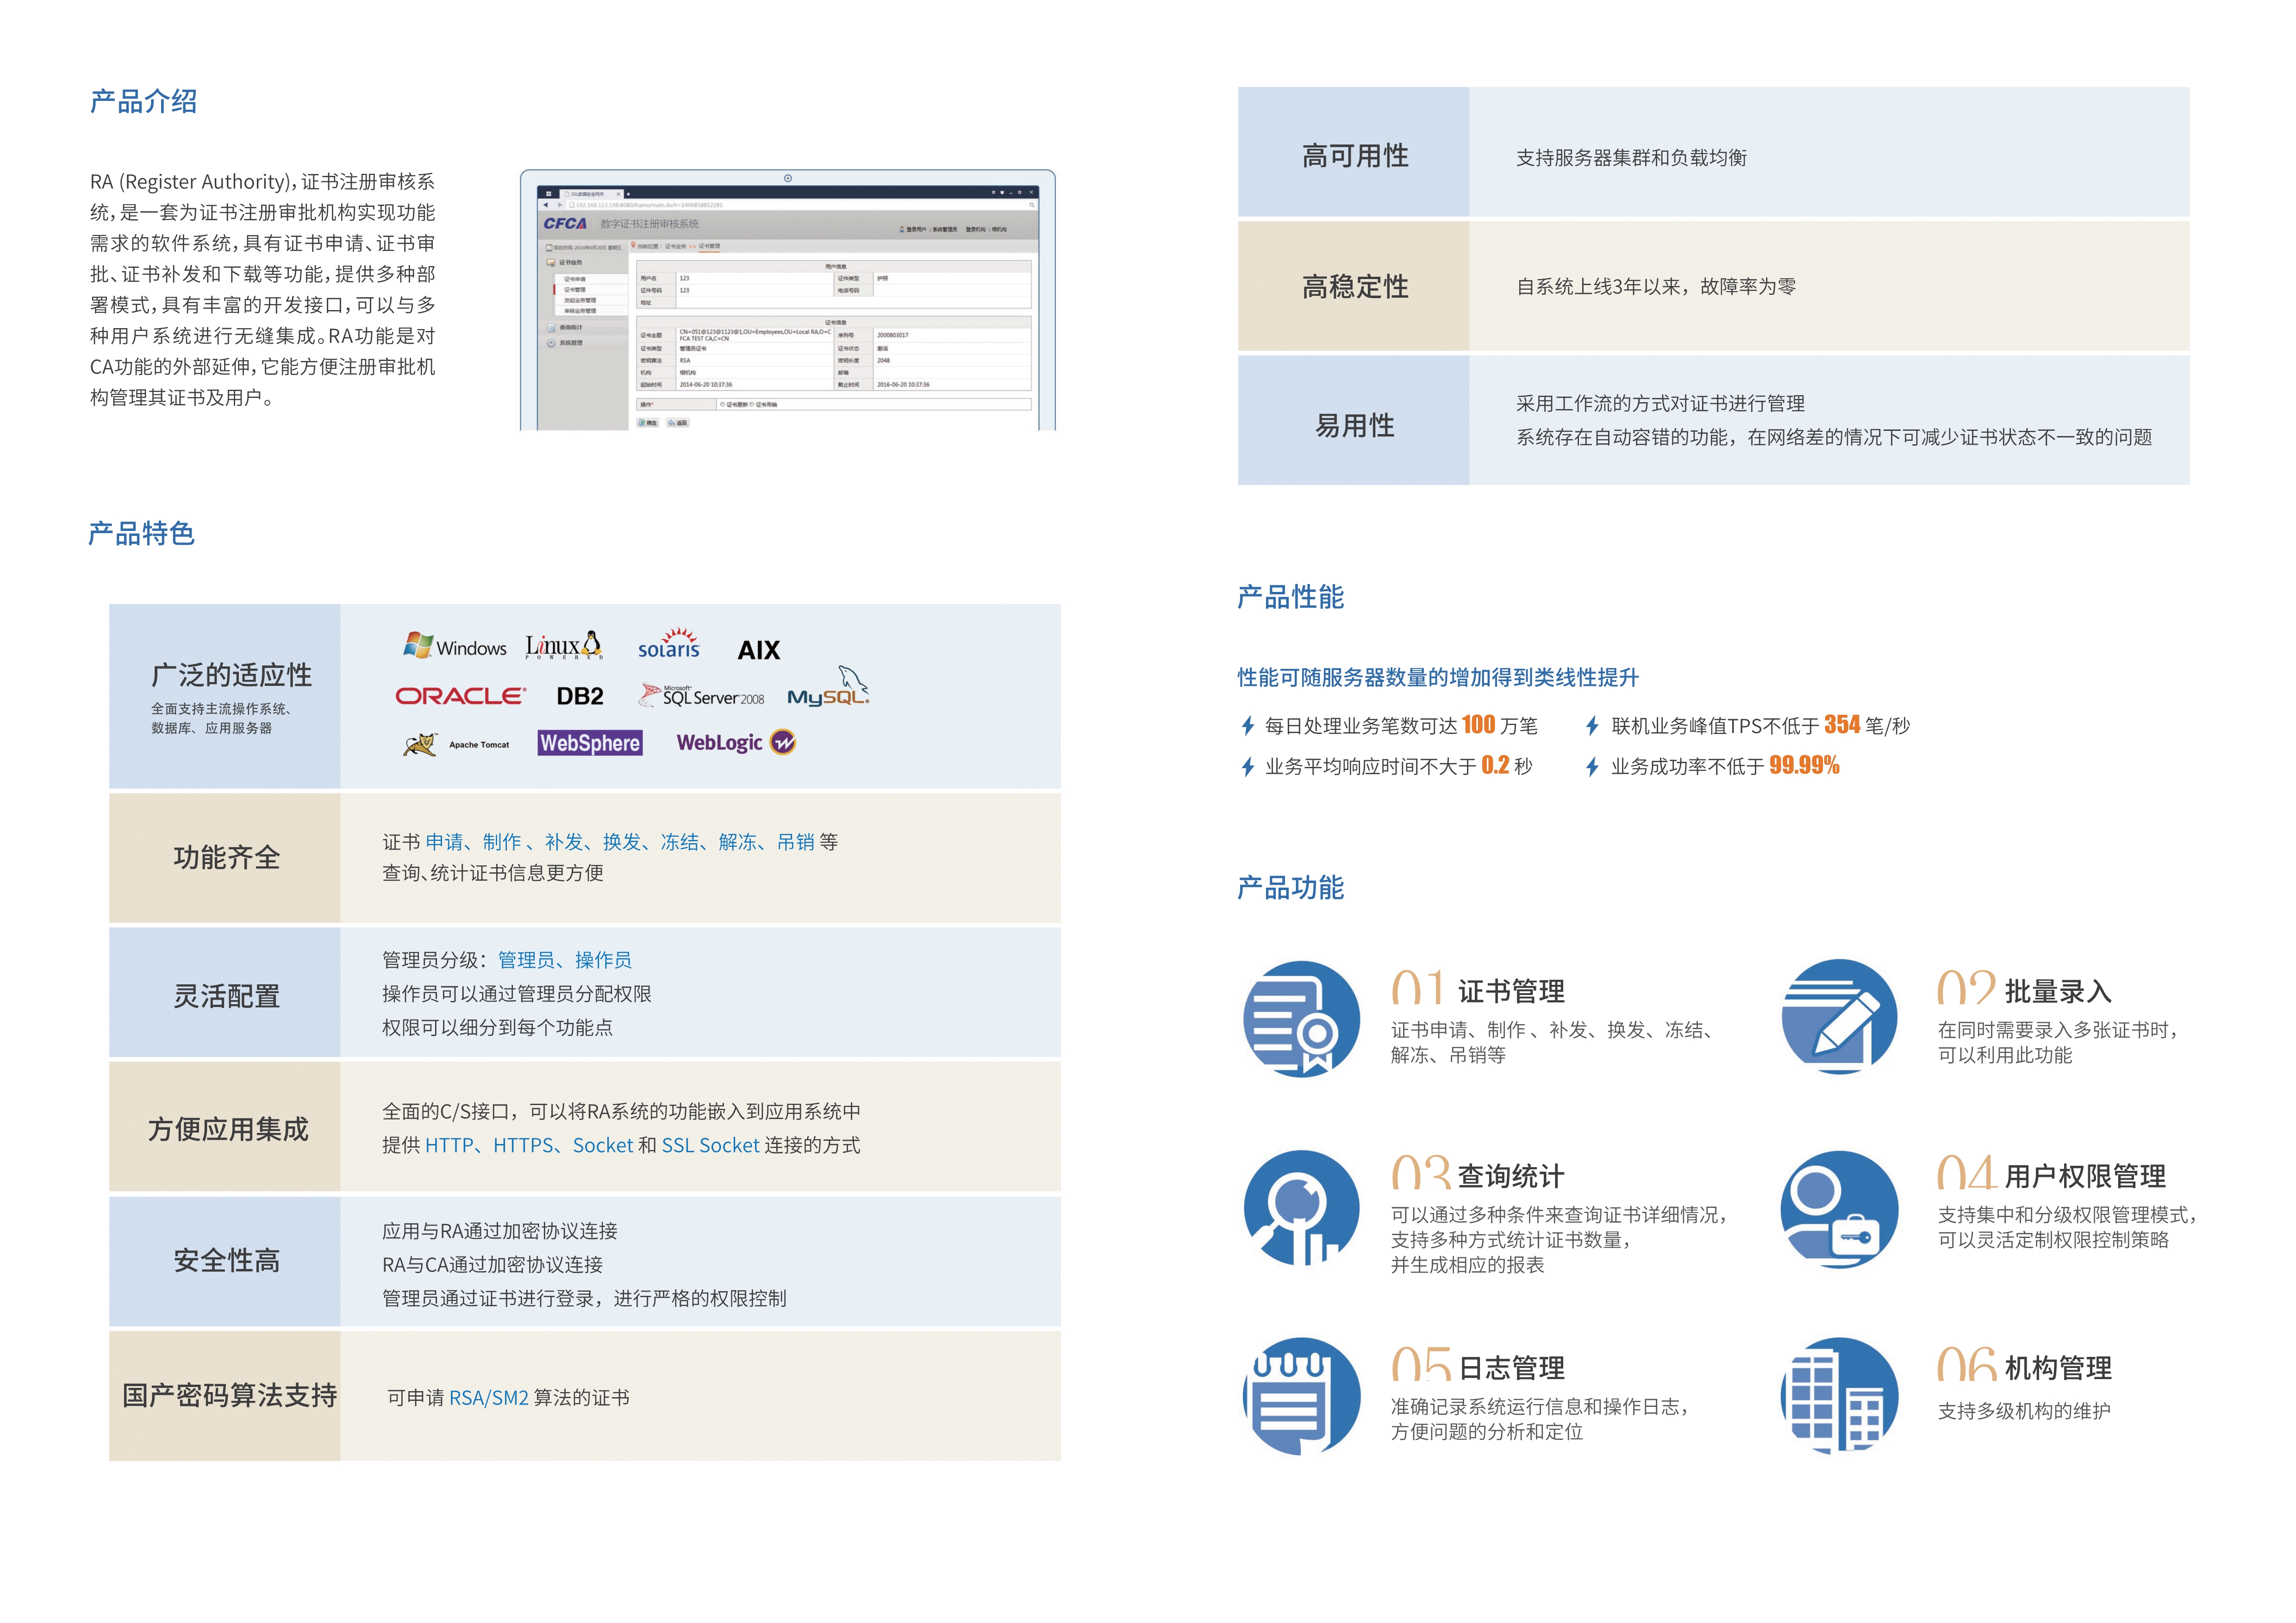Viewport: 2296px width, 1623px height.
Task: Click the CFCA logo in the screenshot
Action: pyautogui.click(x=565, y=225)
